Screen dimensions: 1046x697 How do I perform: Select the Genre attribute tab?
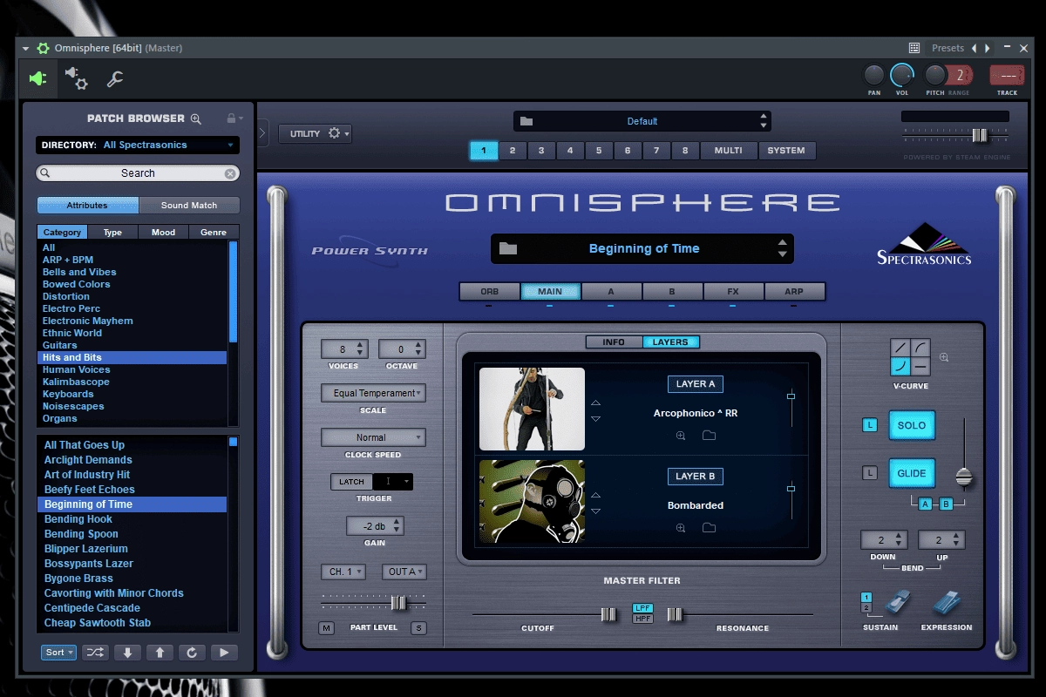coord(214,233)
